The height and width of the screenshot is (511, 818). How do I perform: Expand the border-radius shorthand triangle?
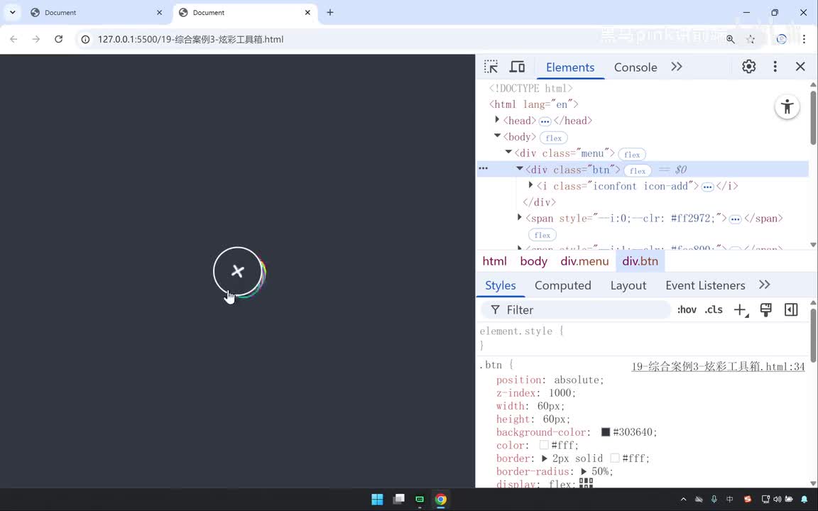pyautogui.click(x=583, y=471)
